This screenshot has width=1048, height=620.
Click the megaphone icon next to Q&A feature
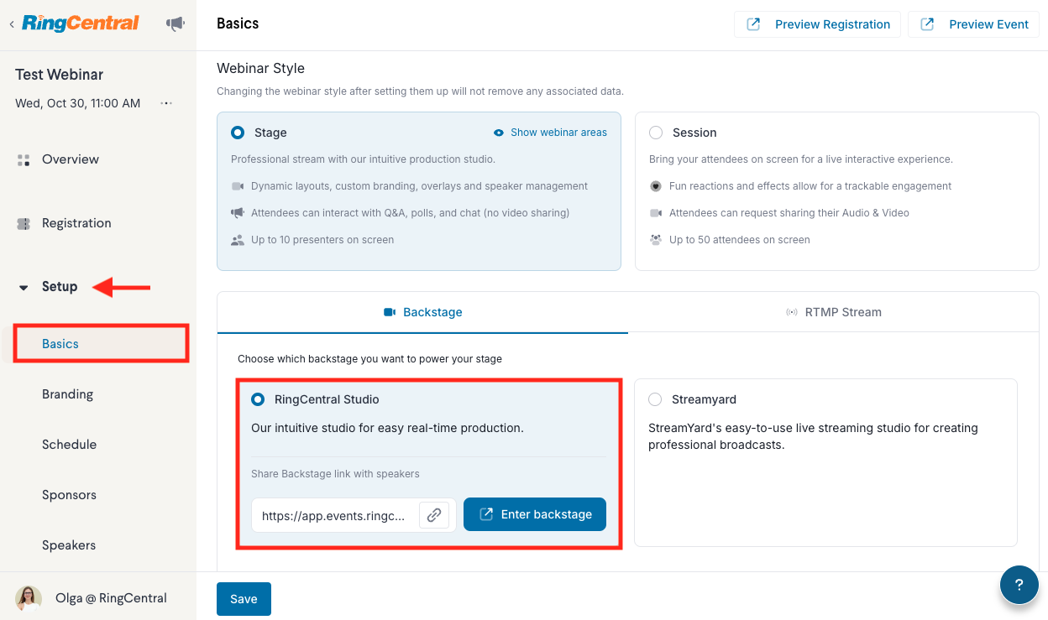pos(238,213)
